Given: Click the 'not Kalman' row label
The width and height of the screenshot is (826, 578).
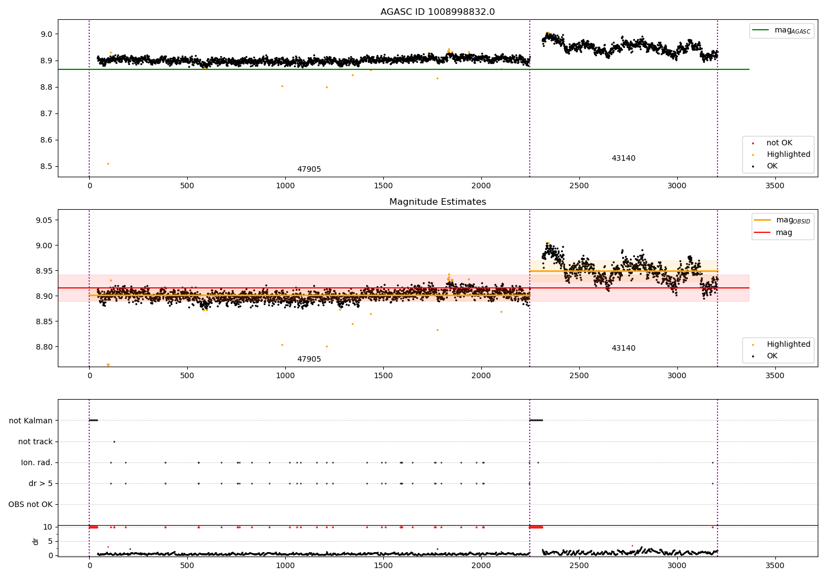Looking at the screenshot, I should tap(31, 421).
